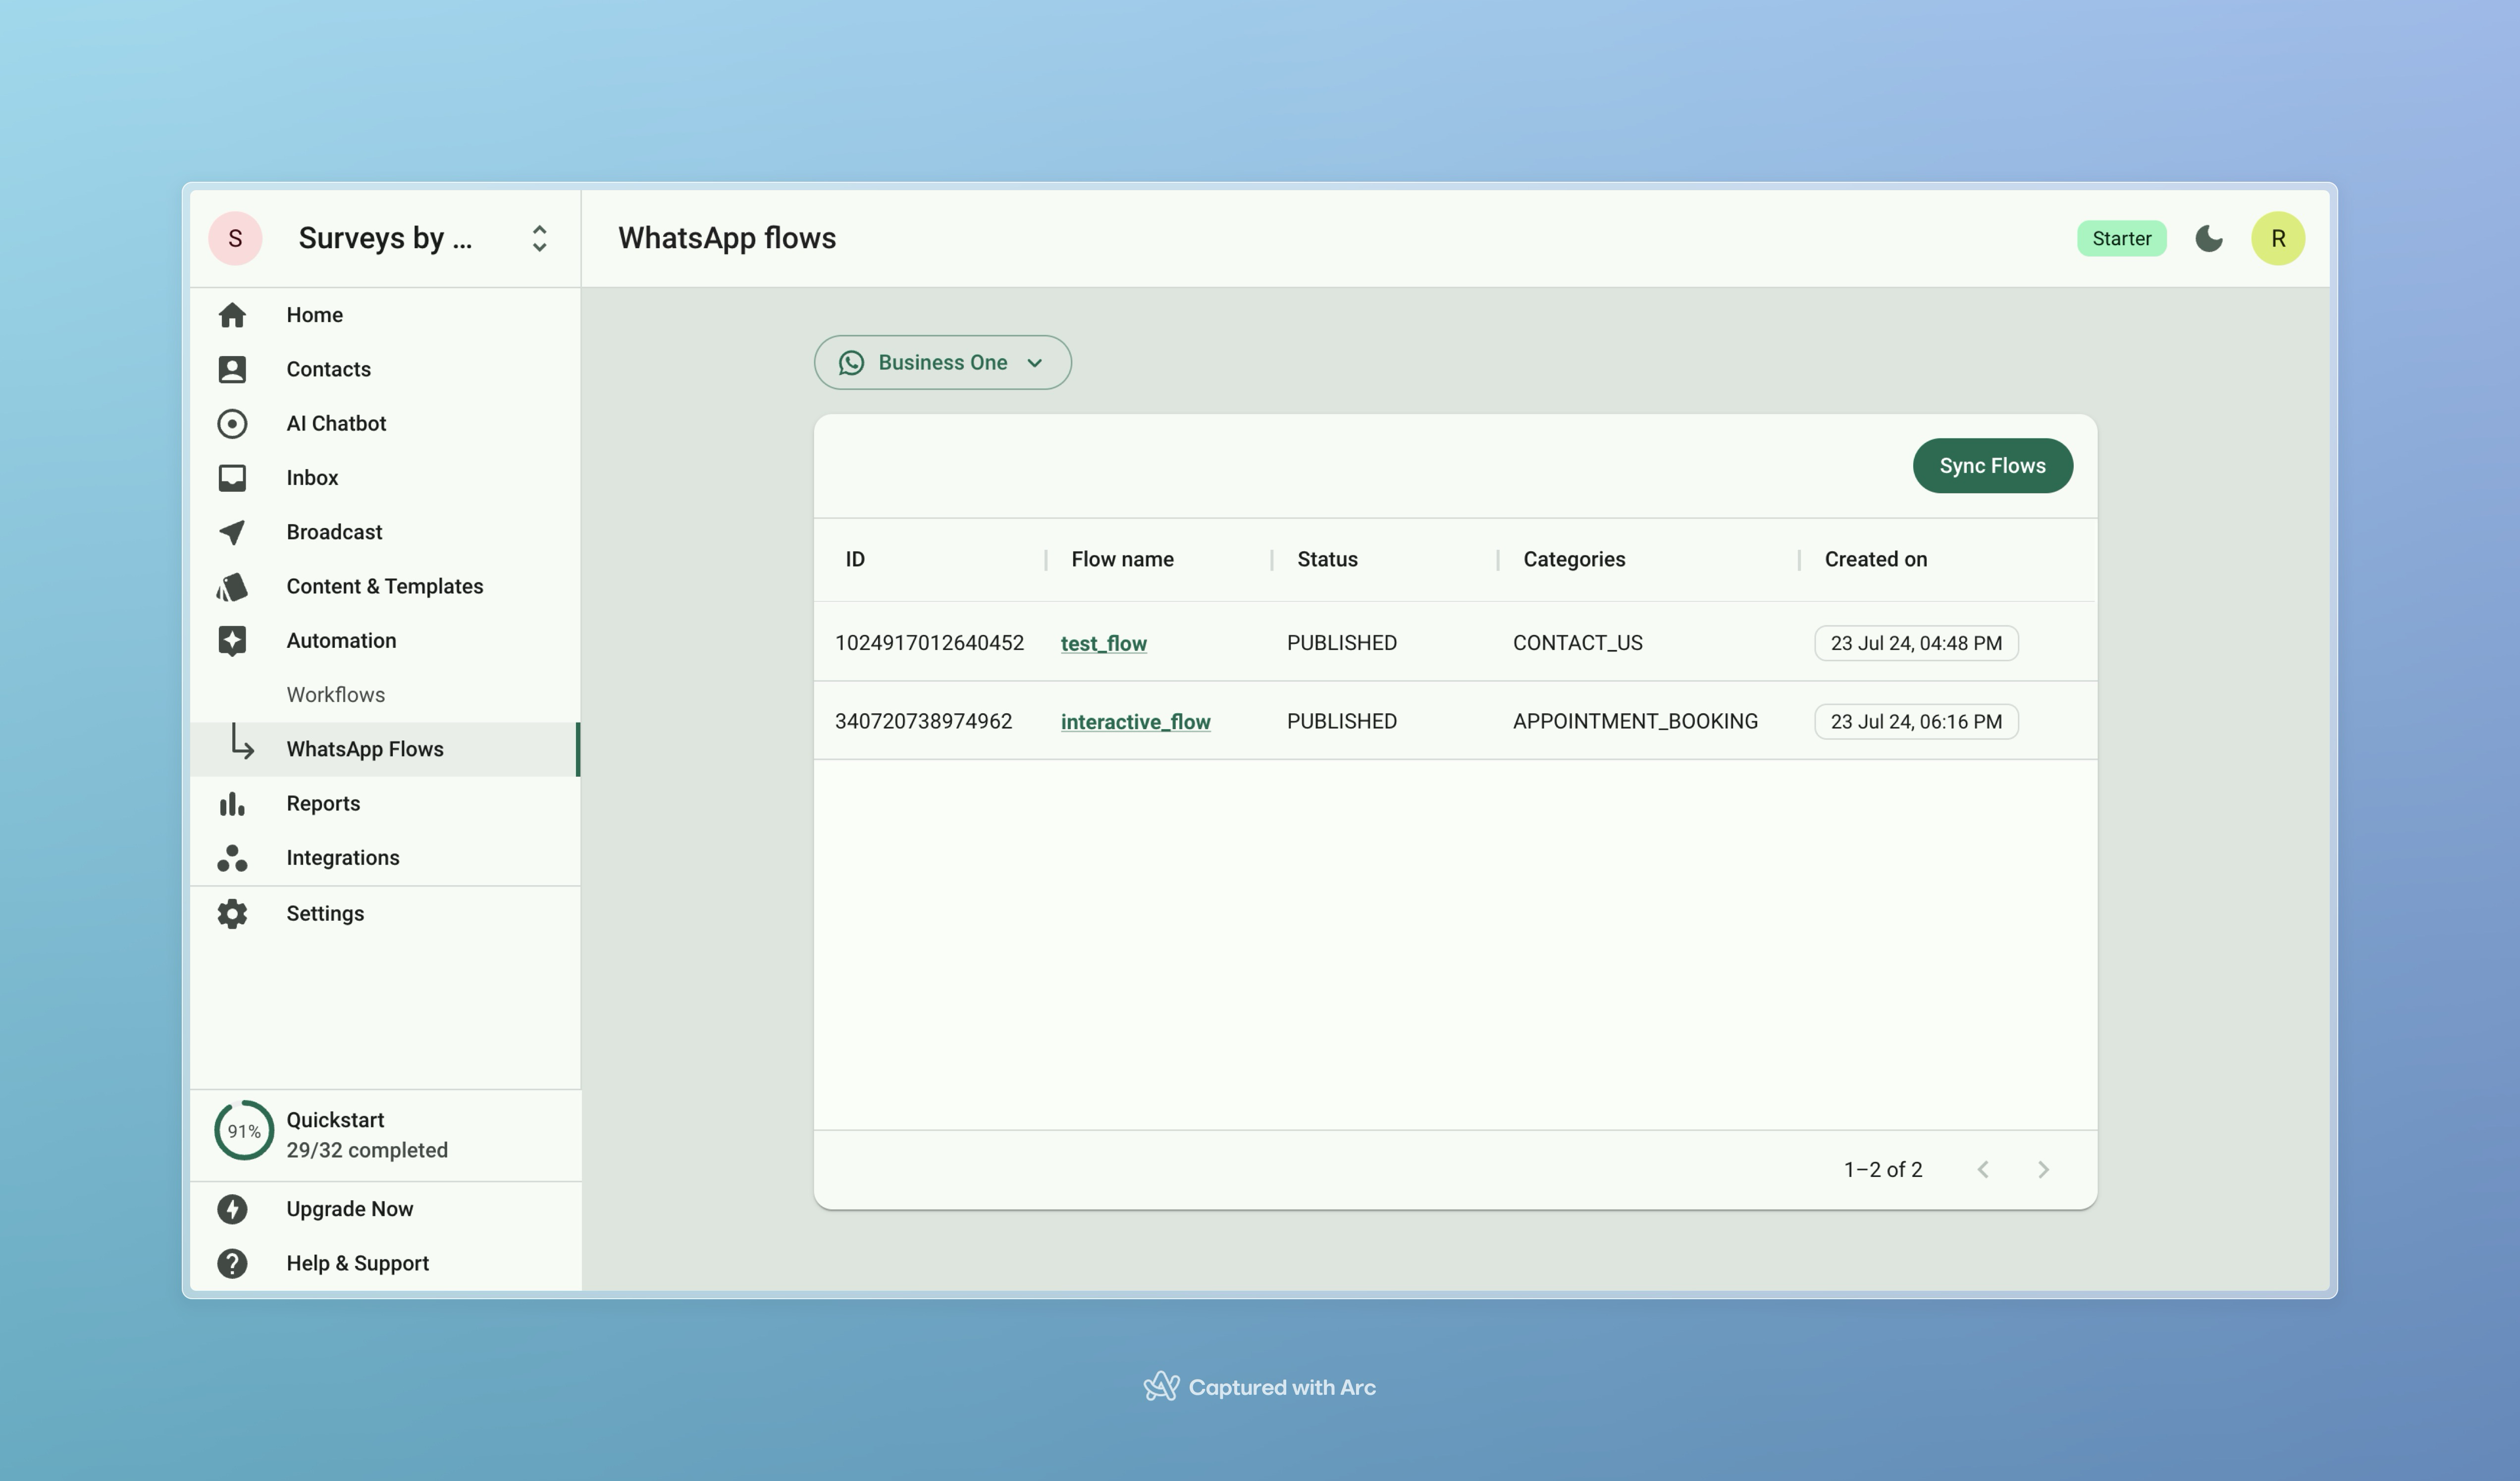Image resolution: width=2520 pixels, height=1481 pixels.
Task: Click the PUBLISHED status of test_flow
Action: (x=1341, y=643)
